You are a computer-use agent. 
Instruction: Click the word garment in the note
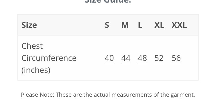[183, 95]
